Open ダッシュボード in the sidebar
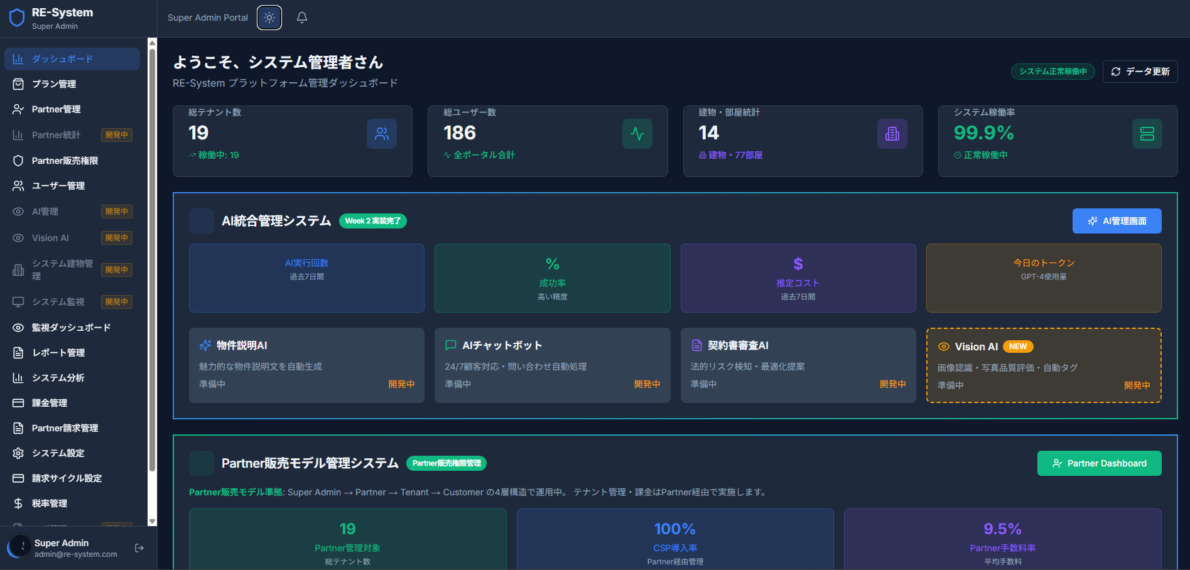 coord(72,59)
